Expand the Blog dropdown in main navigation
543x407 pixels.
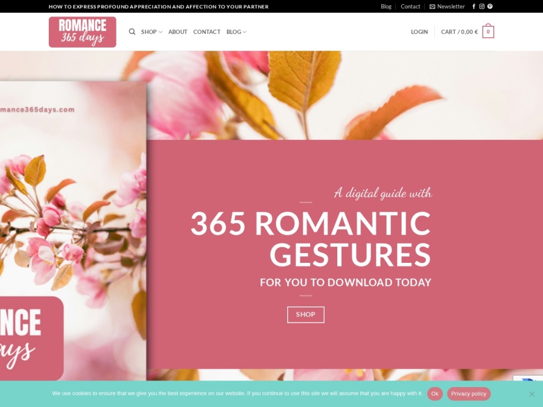pyautogui.click(x=236, y=32)
